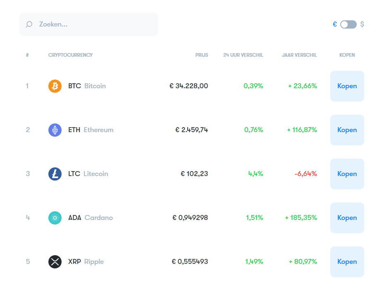Buy Bitcoin with its Kopen button
This screenshot has height=285, width=389.
pos(347,86)
